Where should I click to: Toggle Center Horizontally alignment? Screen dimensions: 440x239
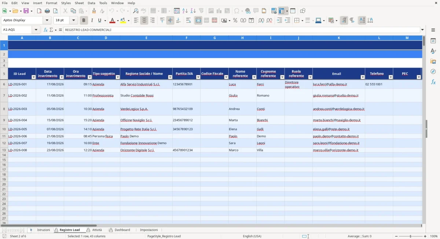(x=144, y=21)
